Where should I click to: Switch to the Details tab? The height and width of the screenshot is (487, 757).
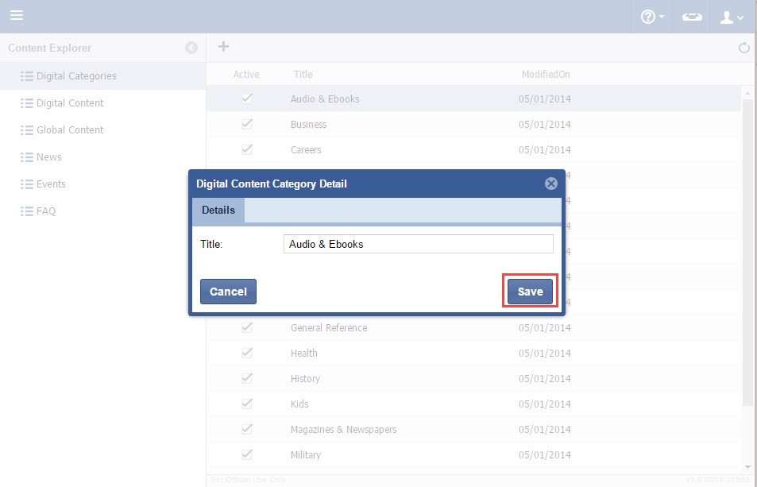[218, 211]
